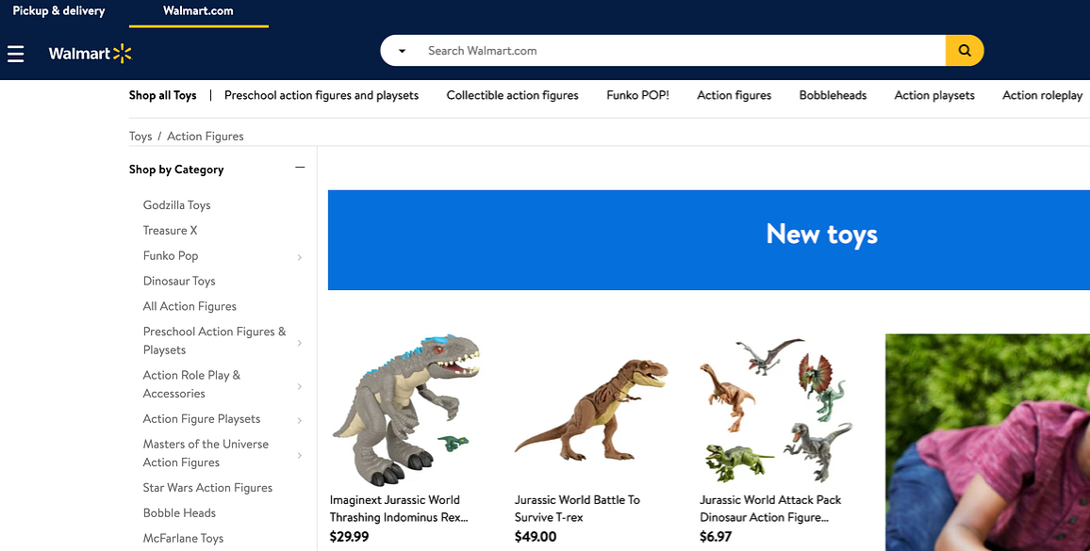Screen dimensions: 1090x551
Task: Open Action Figure Playsets category
Action: (202, 419)
